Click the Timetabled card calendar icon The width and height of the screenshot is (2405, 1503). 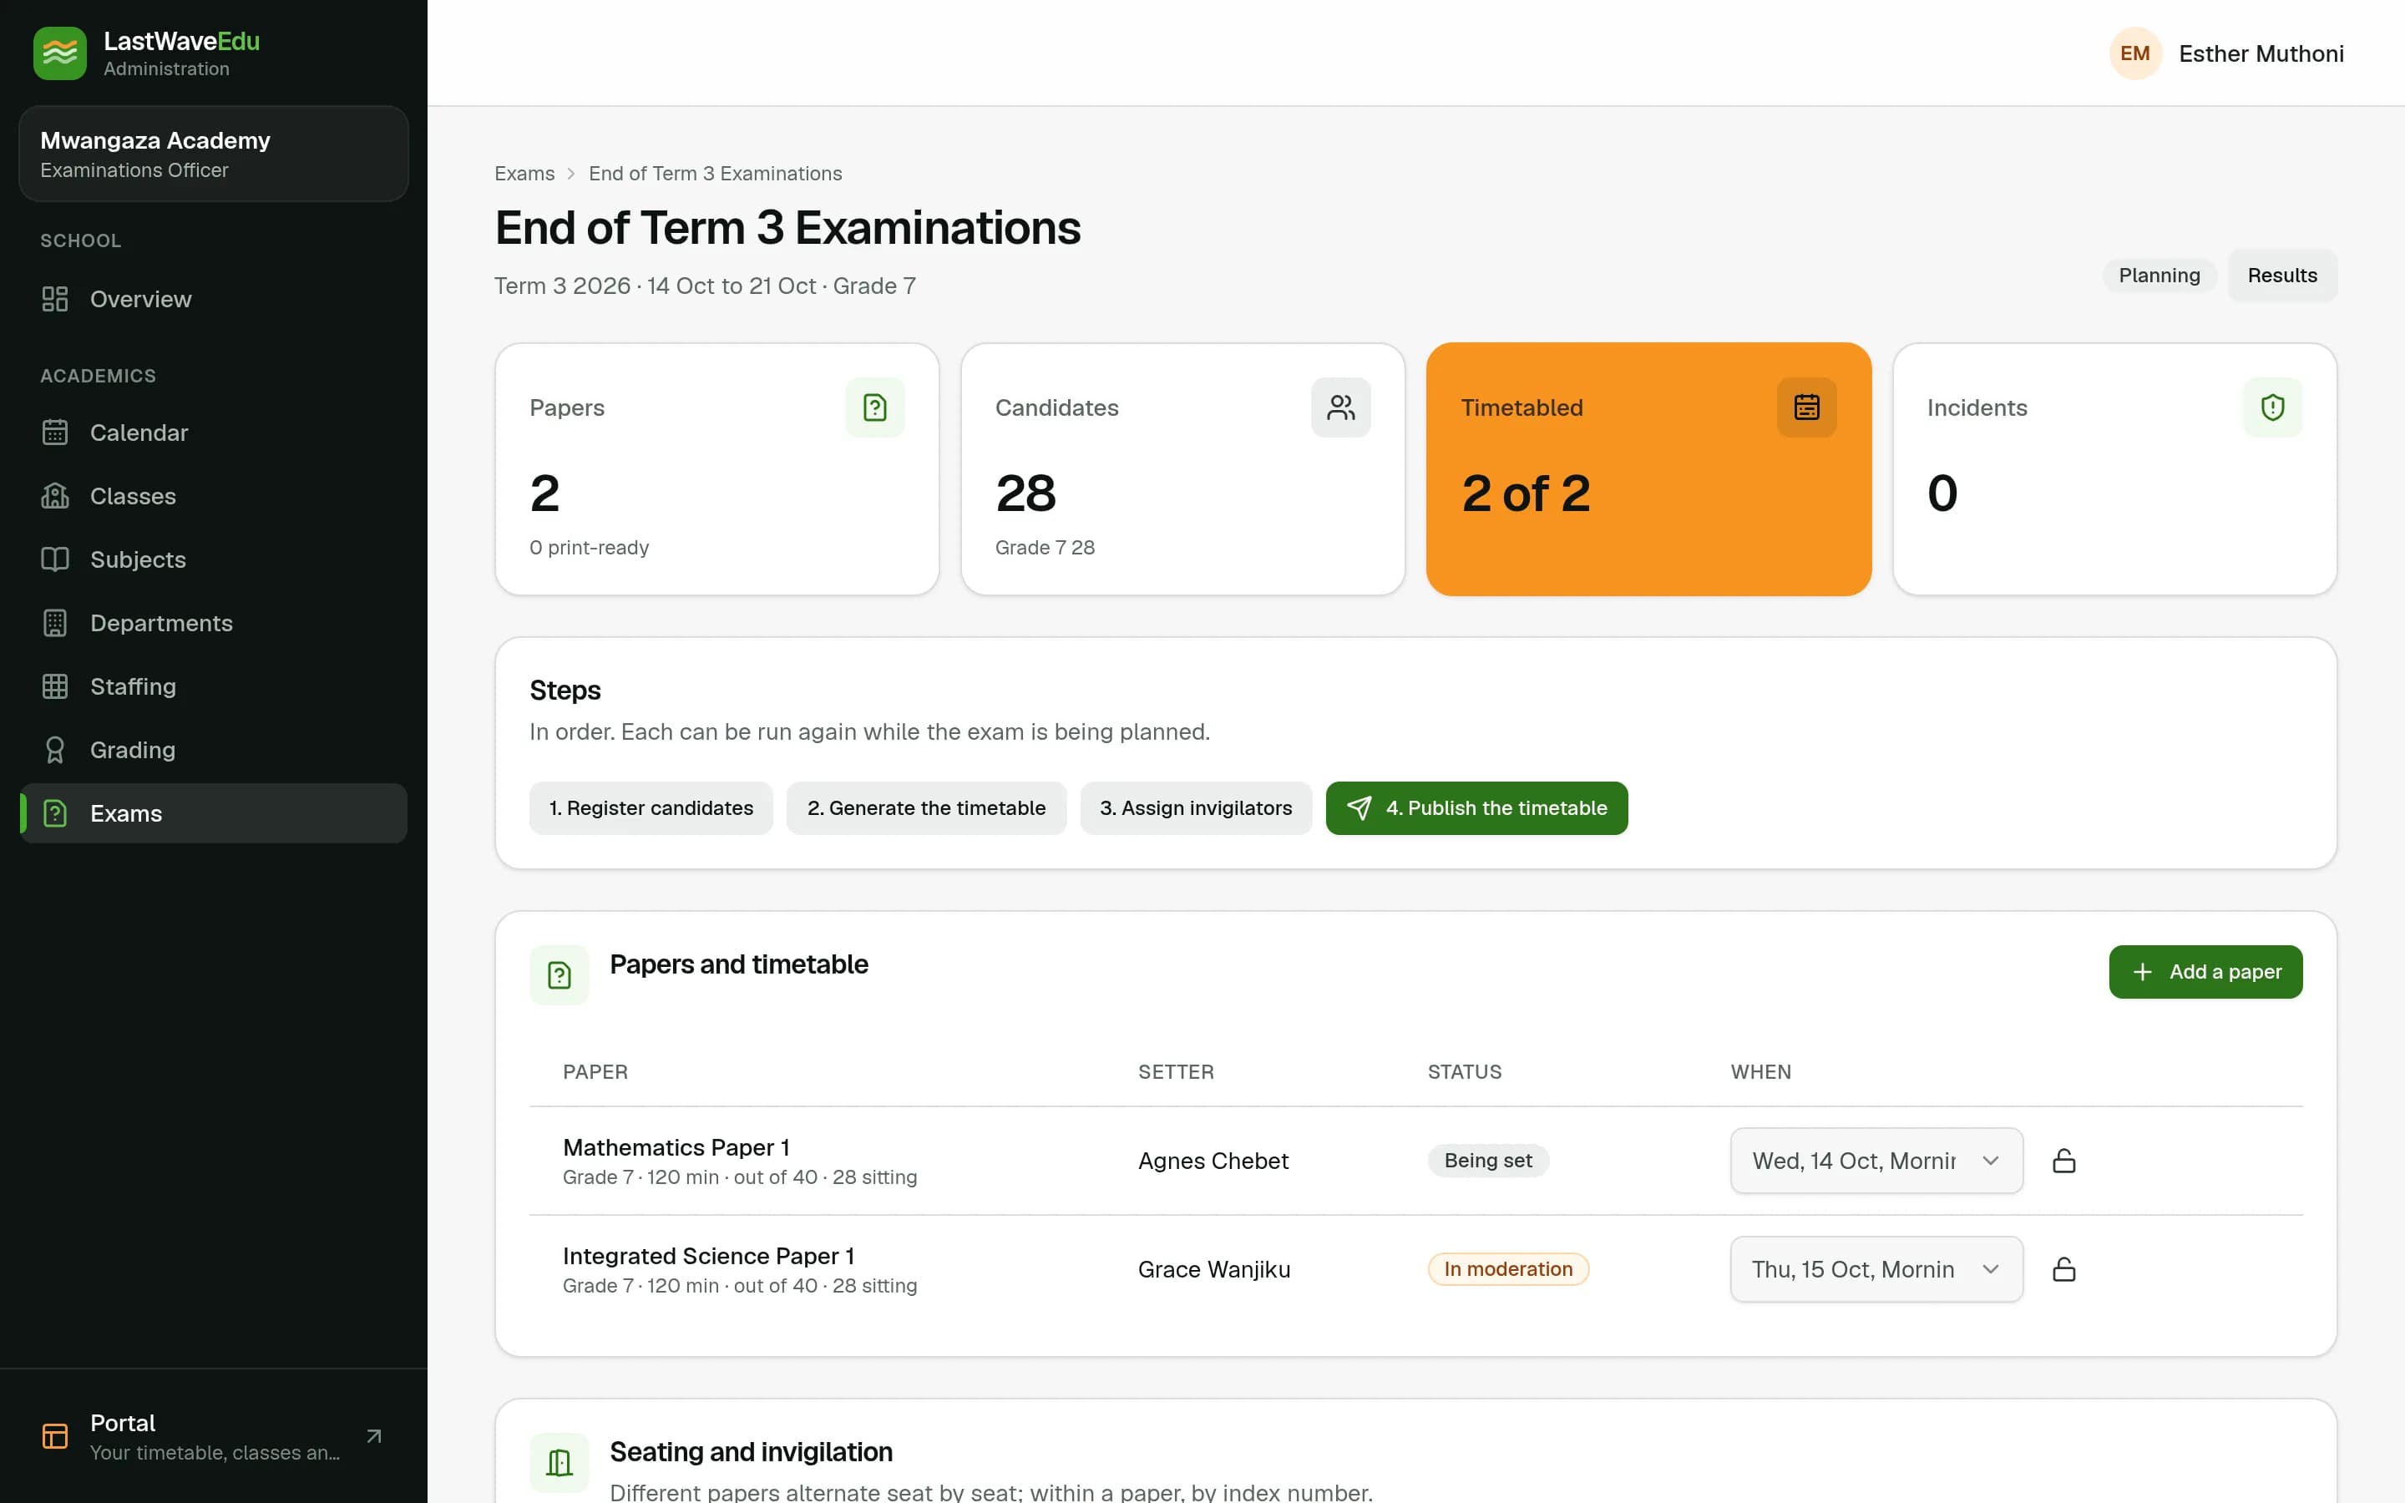pos(1807,407)
